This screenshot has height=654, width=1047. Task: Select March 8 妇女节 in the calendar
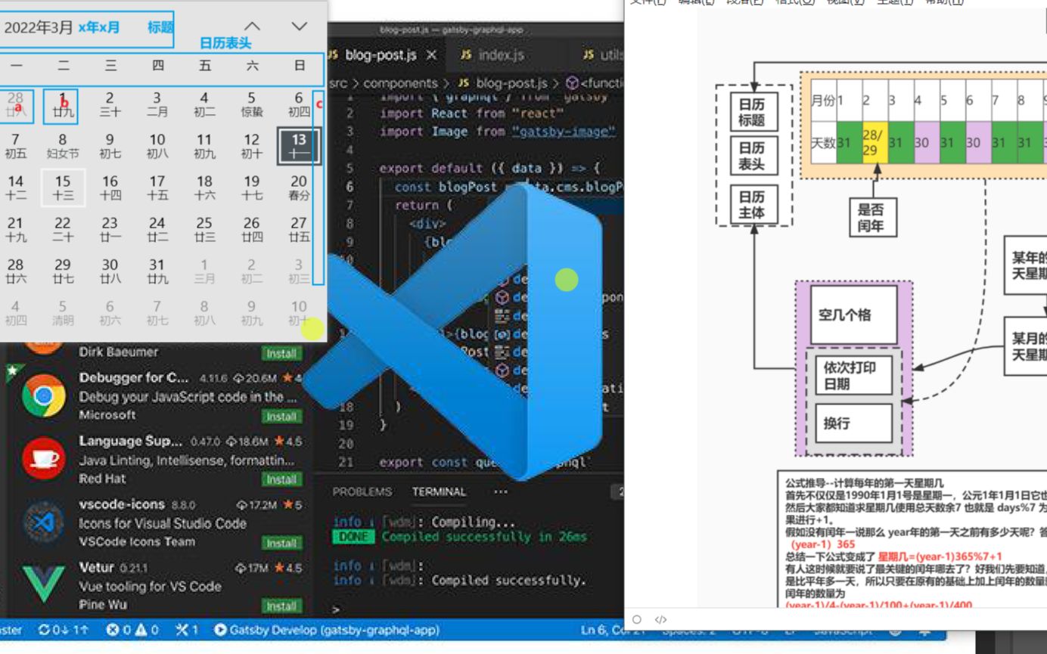coord(63,146)
